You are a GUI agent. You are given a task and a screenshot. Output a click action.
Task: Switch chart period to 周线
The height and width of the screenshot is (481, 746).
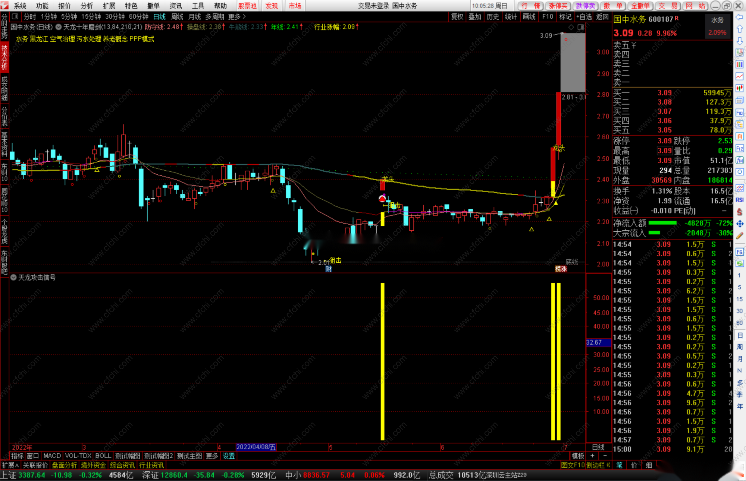[177, 17]
